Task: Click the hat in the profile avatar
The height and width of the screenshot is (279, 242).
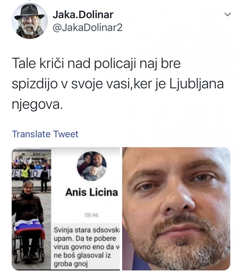Action: (x=29, y=11)
